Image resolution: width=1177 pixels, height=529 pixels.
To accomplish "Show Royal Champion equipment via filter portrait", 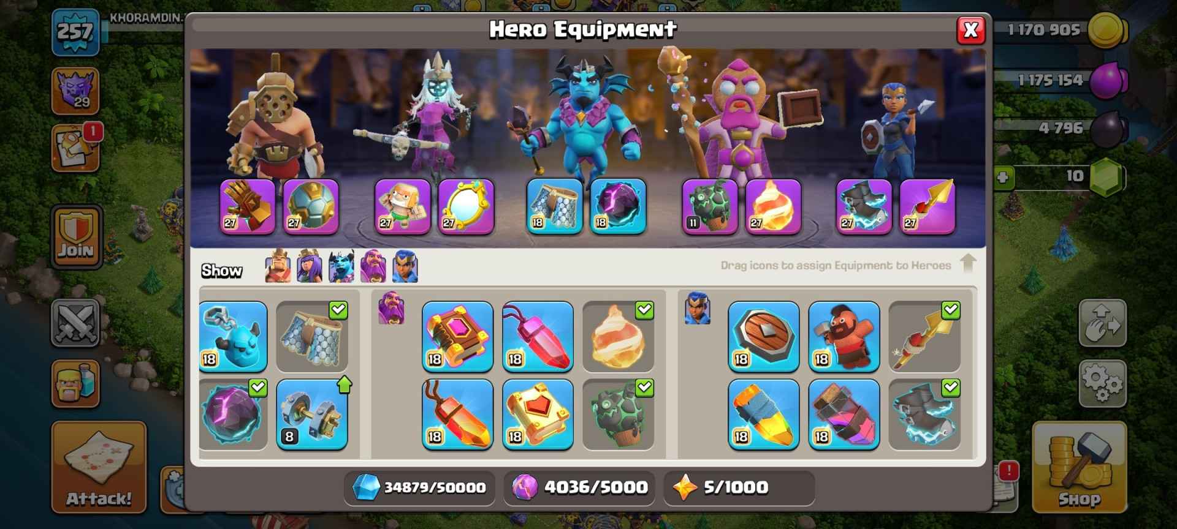I will 405,266.
